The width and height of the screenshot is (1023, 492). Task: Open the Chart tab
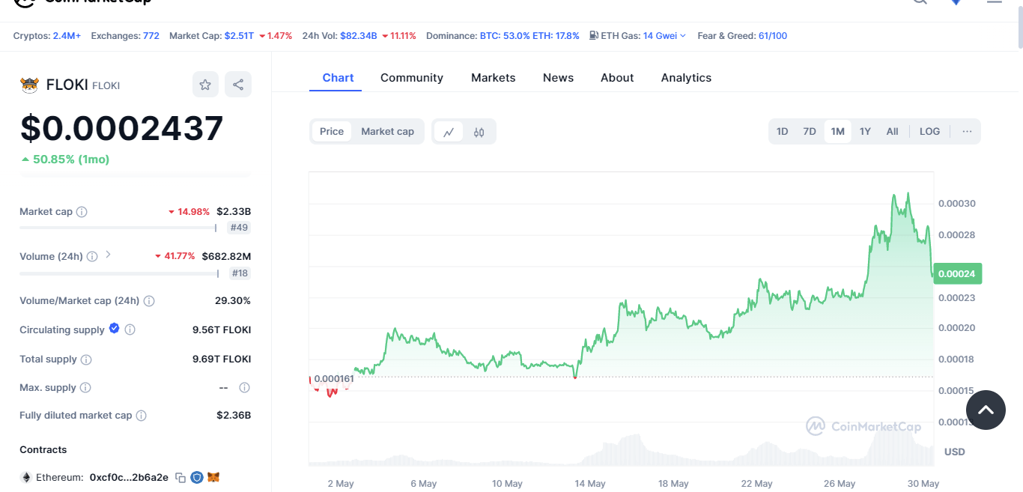tap(338, 78)
